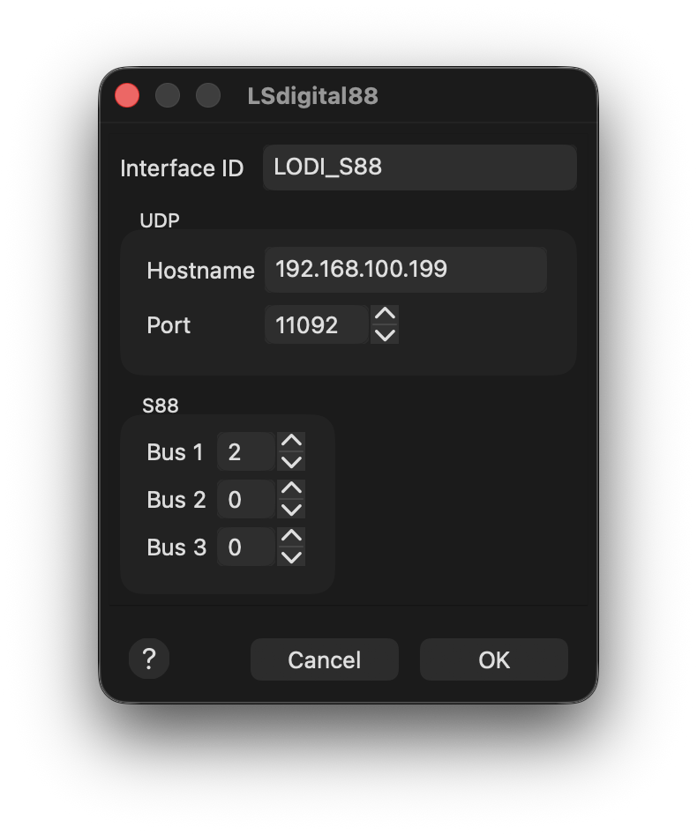This screenshot has width=697, height=834.
Task: Select the Bus 3 value field
Action: (x=245, y=547)
